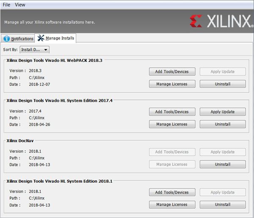Uninstall Vivado HL System Edition 2017.4
This screenshot has height=218, width=254.
pyautogui.click(x=223, y=124)
